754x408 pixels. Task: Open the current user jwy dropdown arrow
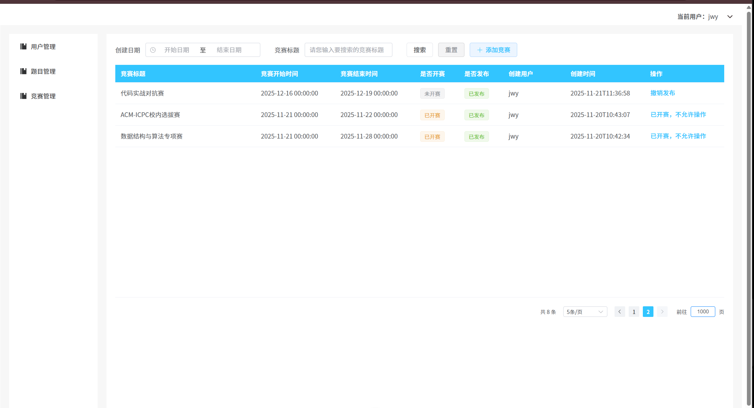[x=730, y=17]
